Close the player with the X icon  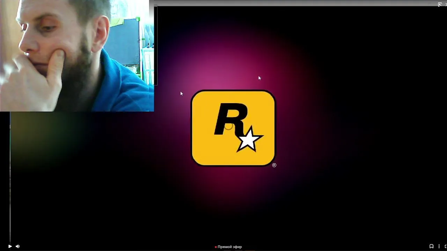446,5
